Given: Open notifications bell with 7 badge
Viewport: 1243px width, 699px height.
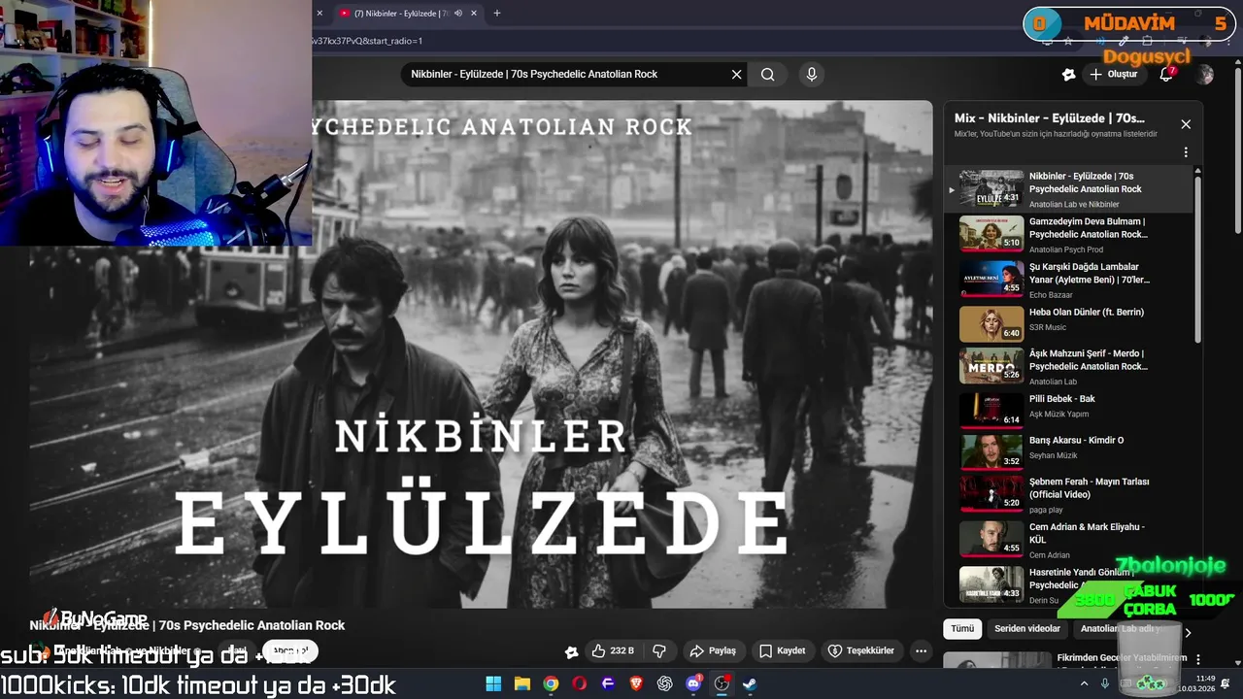Looking at the screenshot, I should (x=1167, y=75).
